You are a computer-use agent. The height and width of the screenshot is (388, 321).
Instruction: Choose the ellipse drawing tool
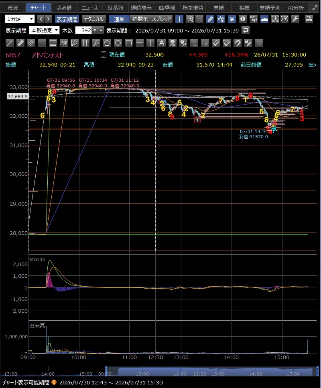(118, 43)
